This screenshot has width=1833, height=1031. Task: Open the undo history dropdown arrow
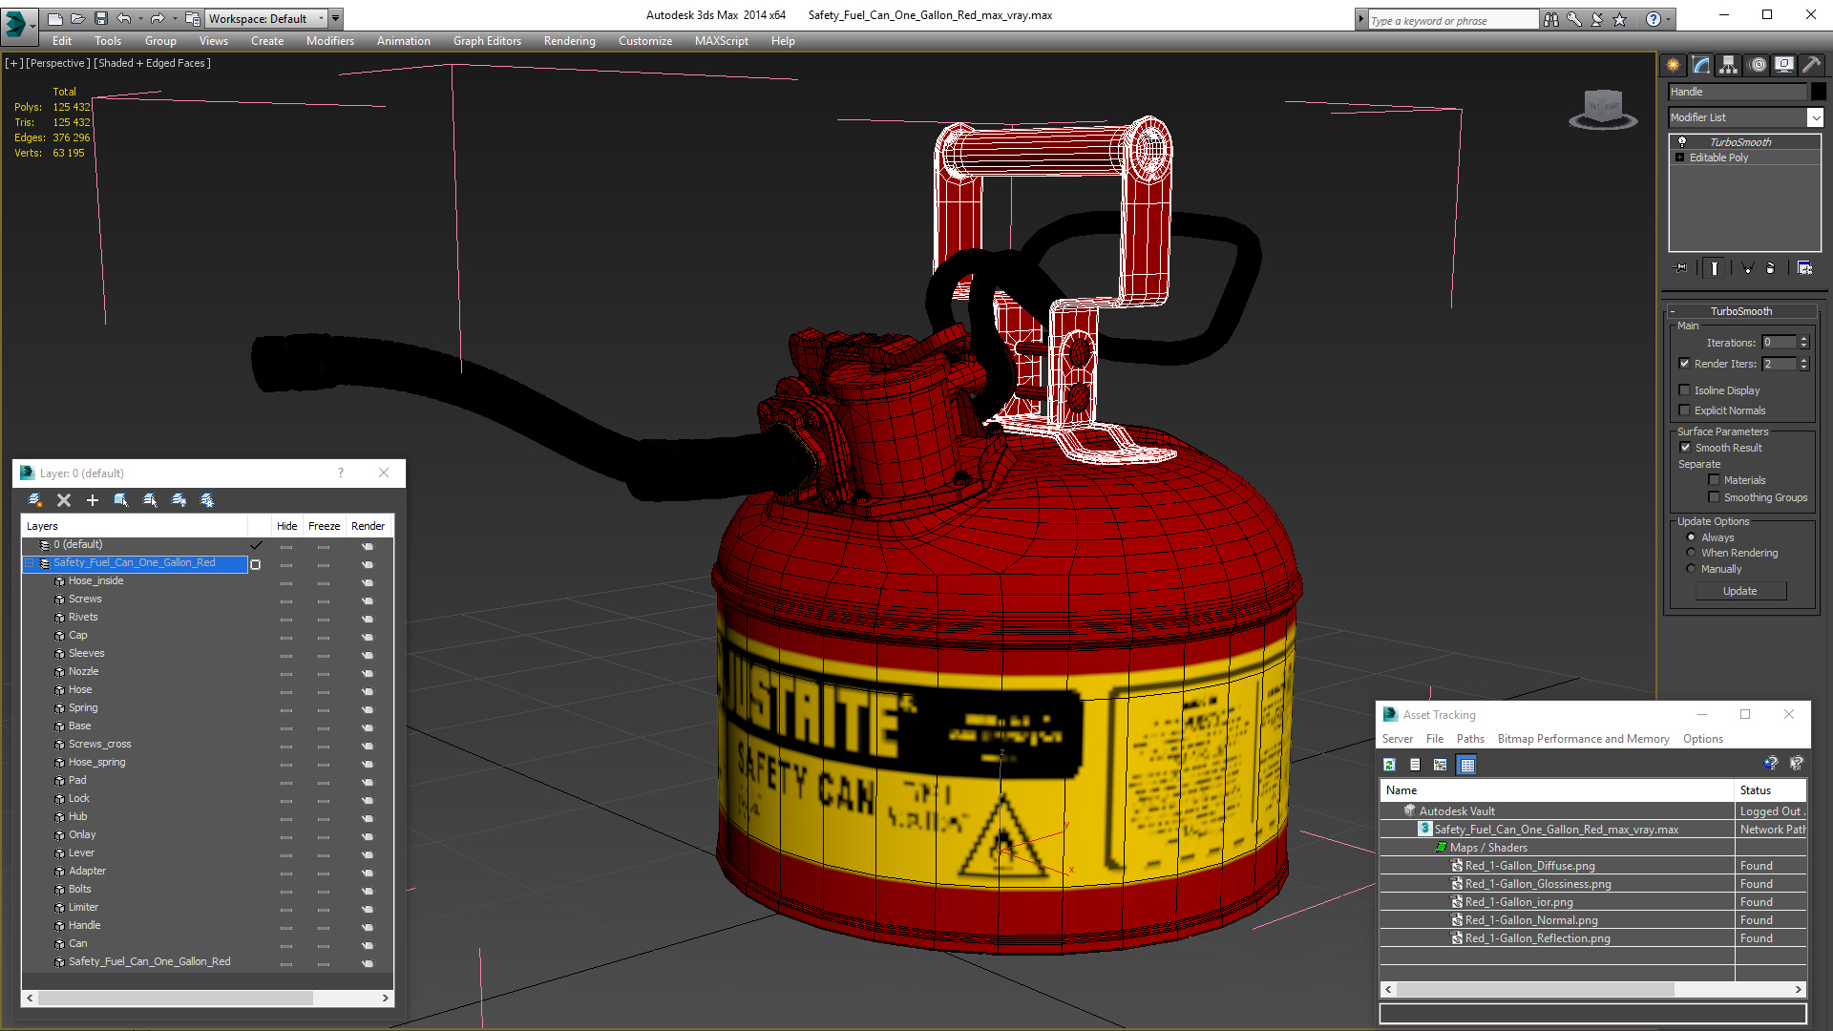coord(140,18)
